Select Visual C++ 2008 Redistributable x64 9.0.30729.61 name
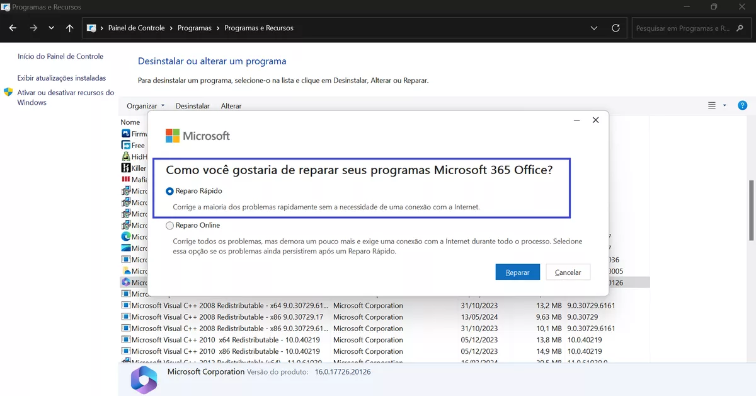 pos(231,306)
